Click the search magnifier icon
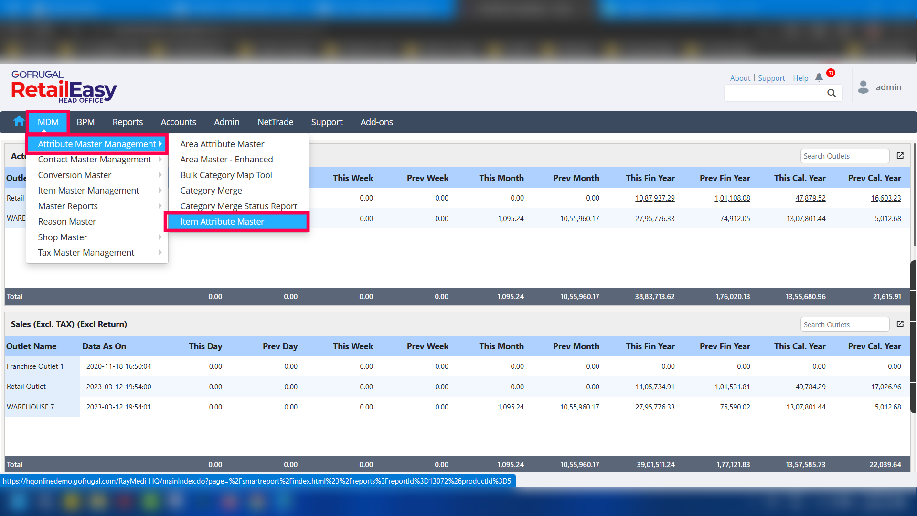Viewport: 917px width, 516px height. (x=832, y=93)
